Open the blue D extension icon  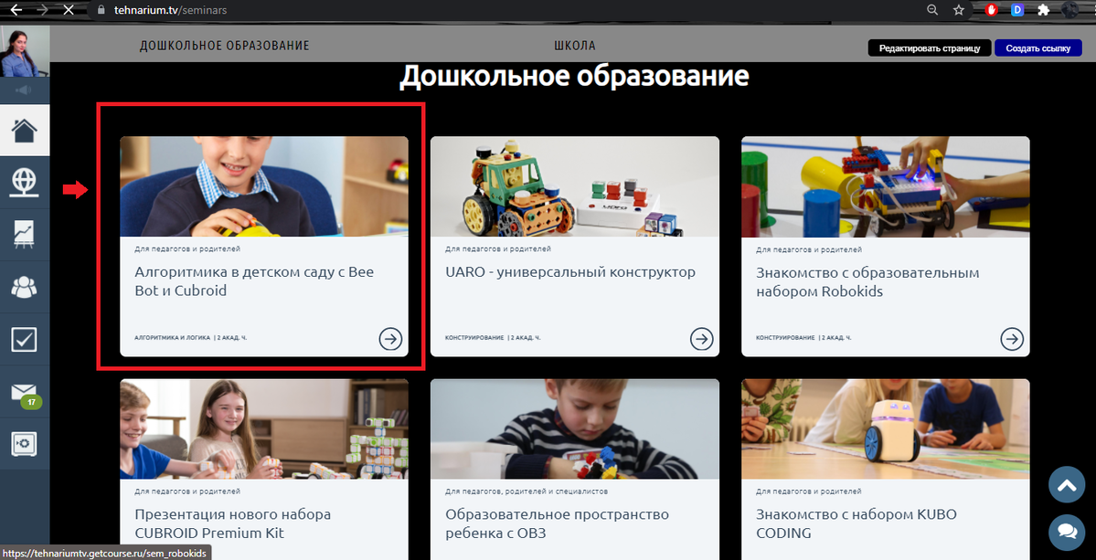pyautogui.click(x=1017, y=10)
